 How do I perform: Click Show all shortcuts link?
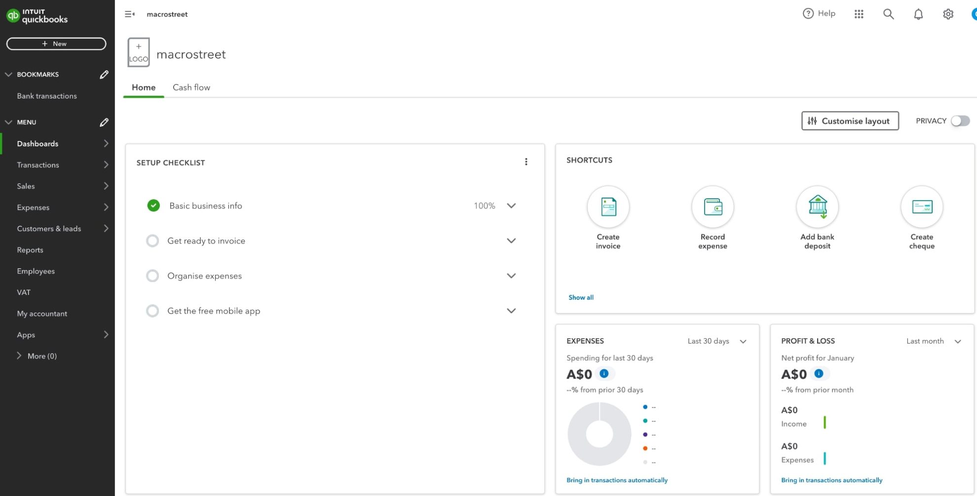(581, 297)
